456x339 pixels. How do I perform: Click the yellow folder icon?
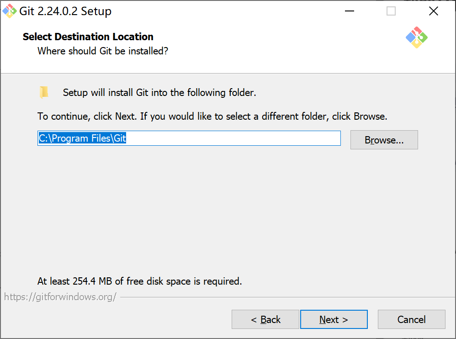pos(44,92)
